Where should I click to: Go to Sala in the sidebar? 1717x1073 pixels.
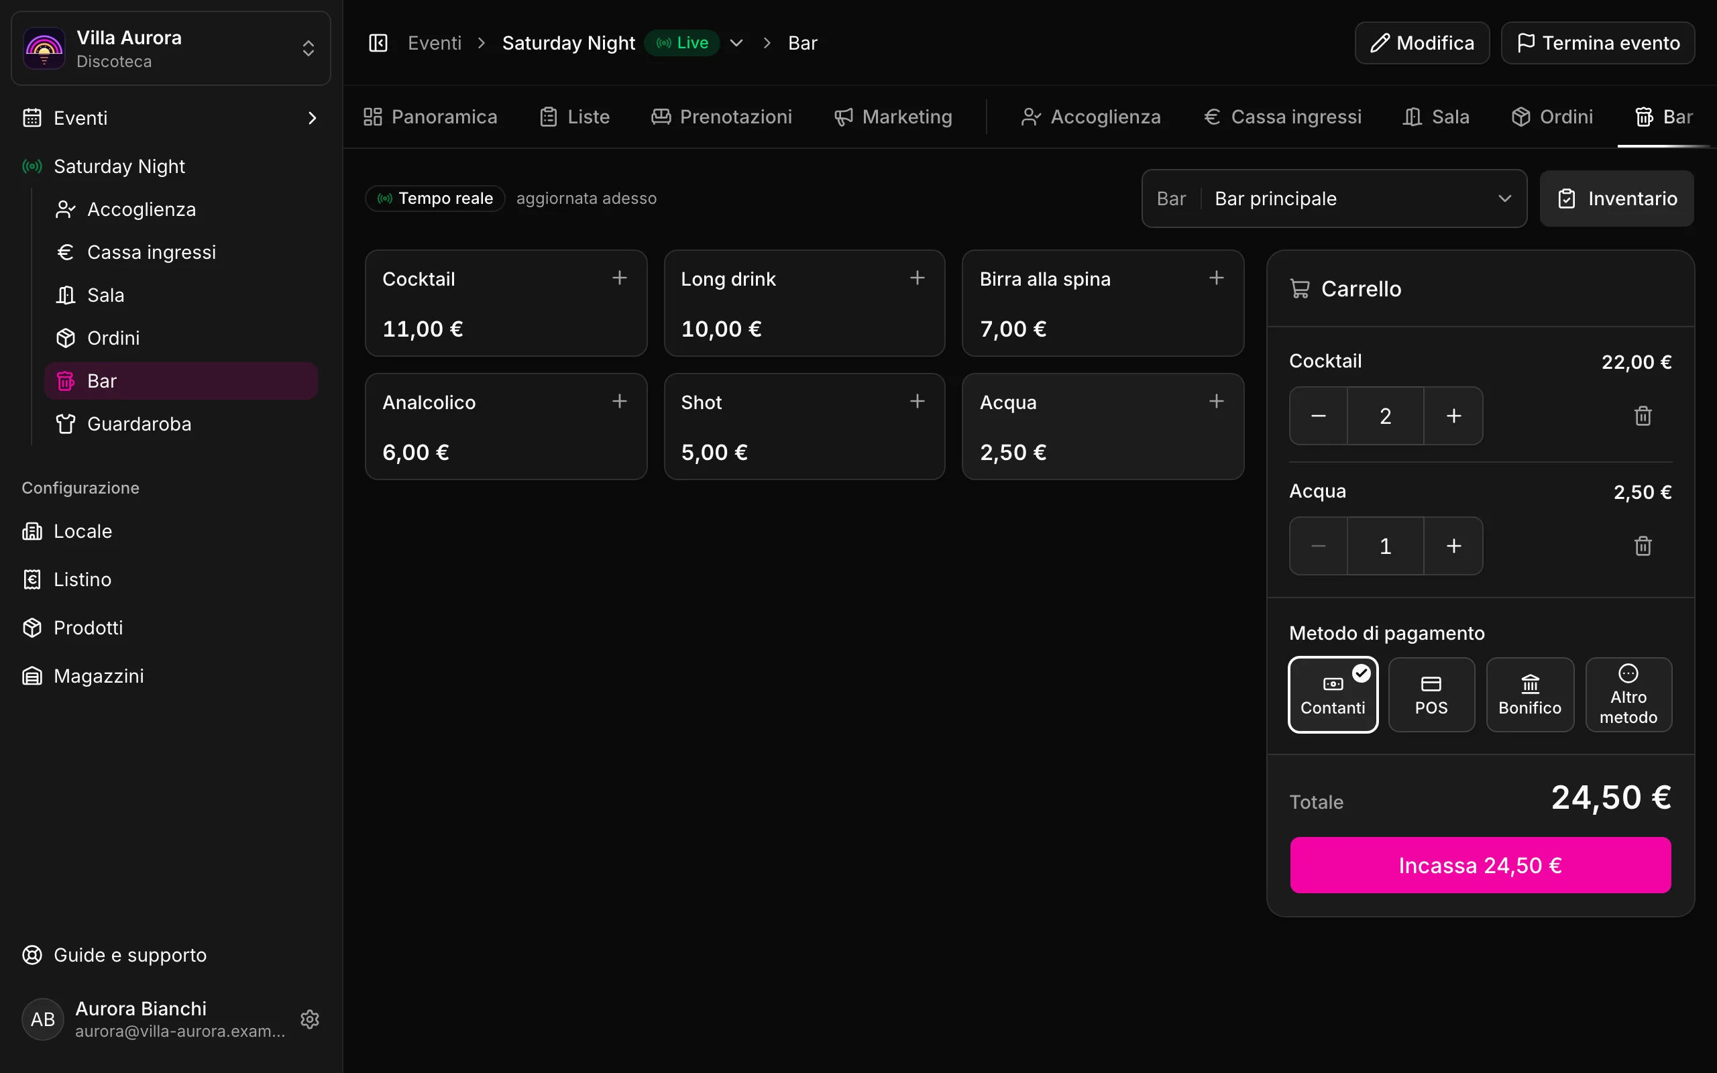tap(181, 295)
